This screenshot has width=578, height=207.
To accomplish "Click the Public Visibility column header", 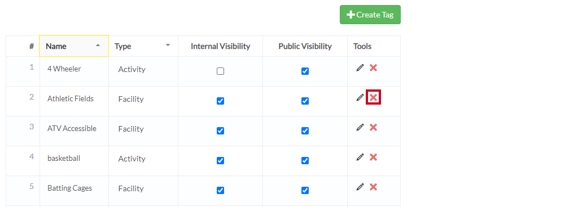I will (x=305, y=46).
